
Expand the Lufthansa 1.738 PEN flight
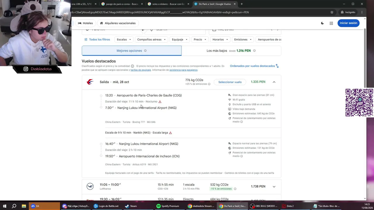[274, 187]
